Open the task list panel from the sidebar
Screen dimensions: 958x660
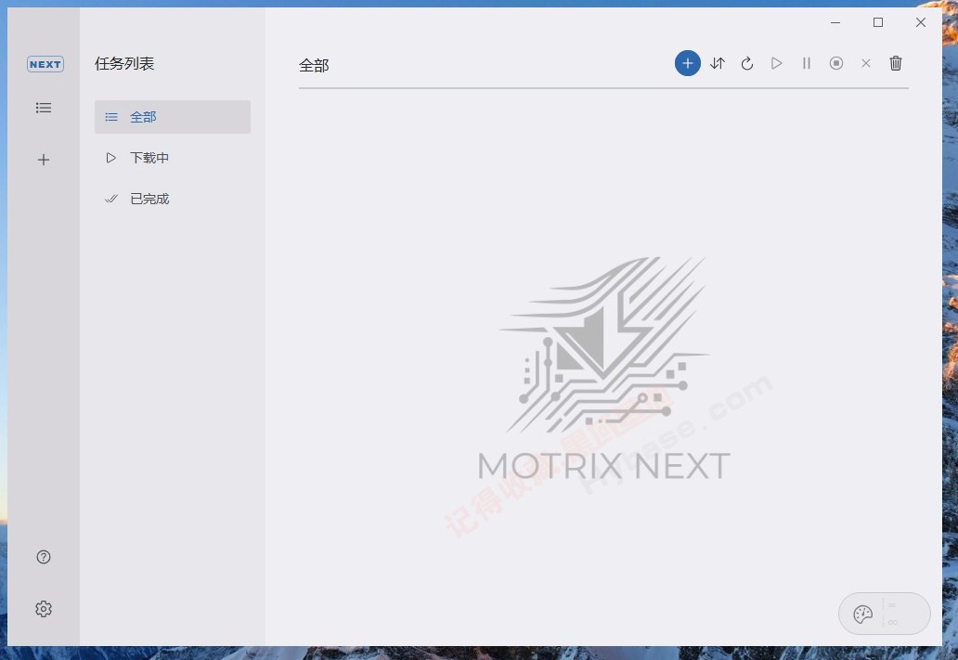point(44,108)
